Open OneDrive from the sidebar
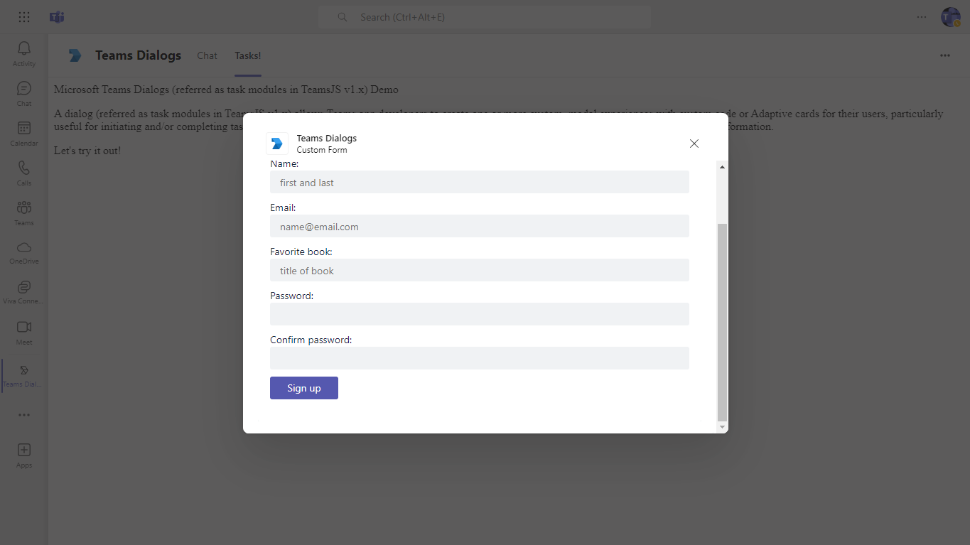 pyautogui.click(x=23, y=253)
